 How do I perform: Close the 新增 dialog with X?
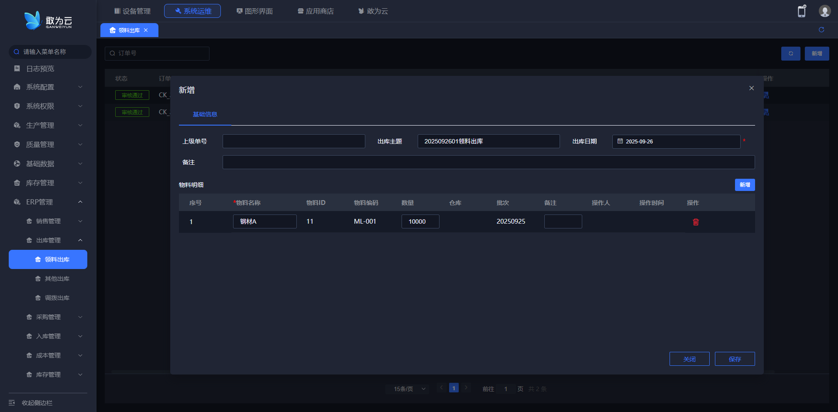(x=752, y=88)
